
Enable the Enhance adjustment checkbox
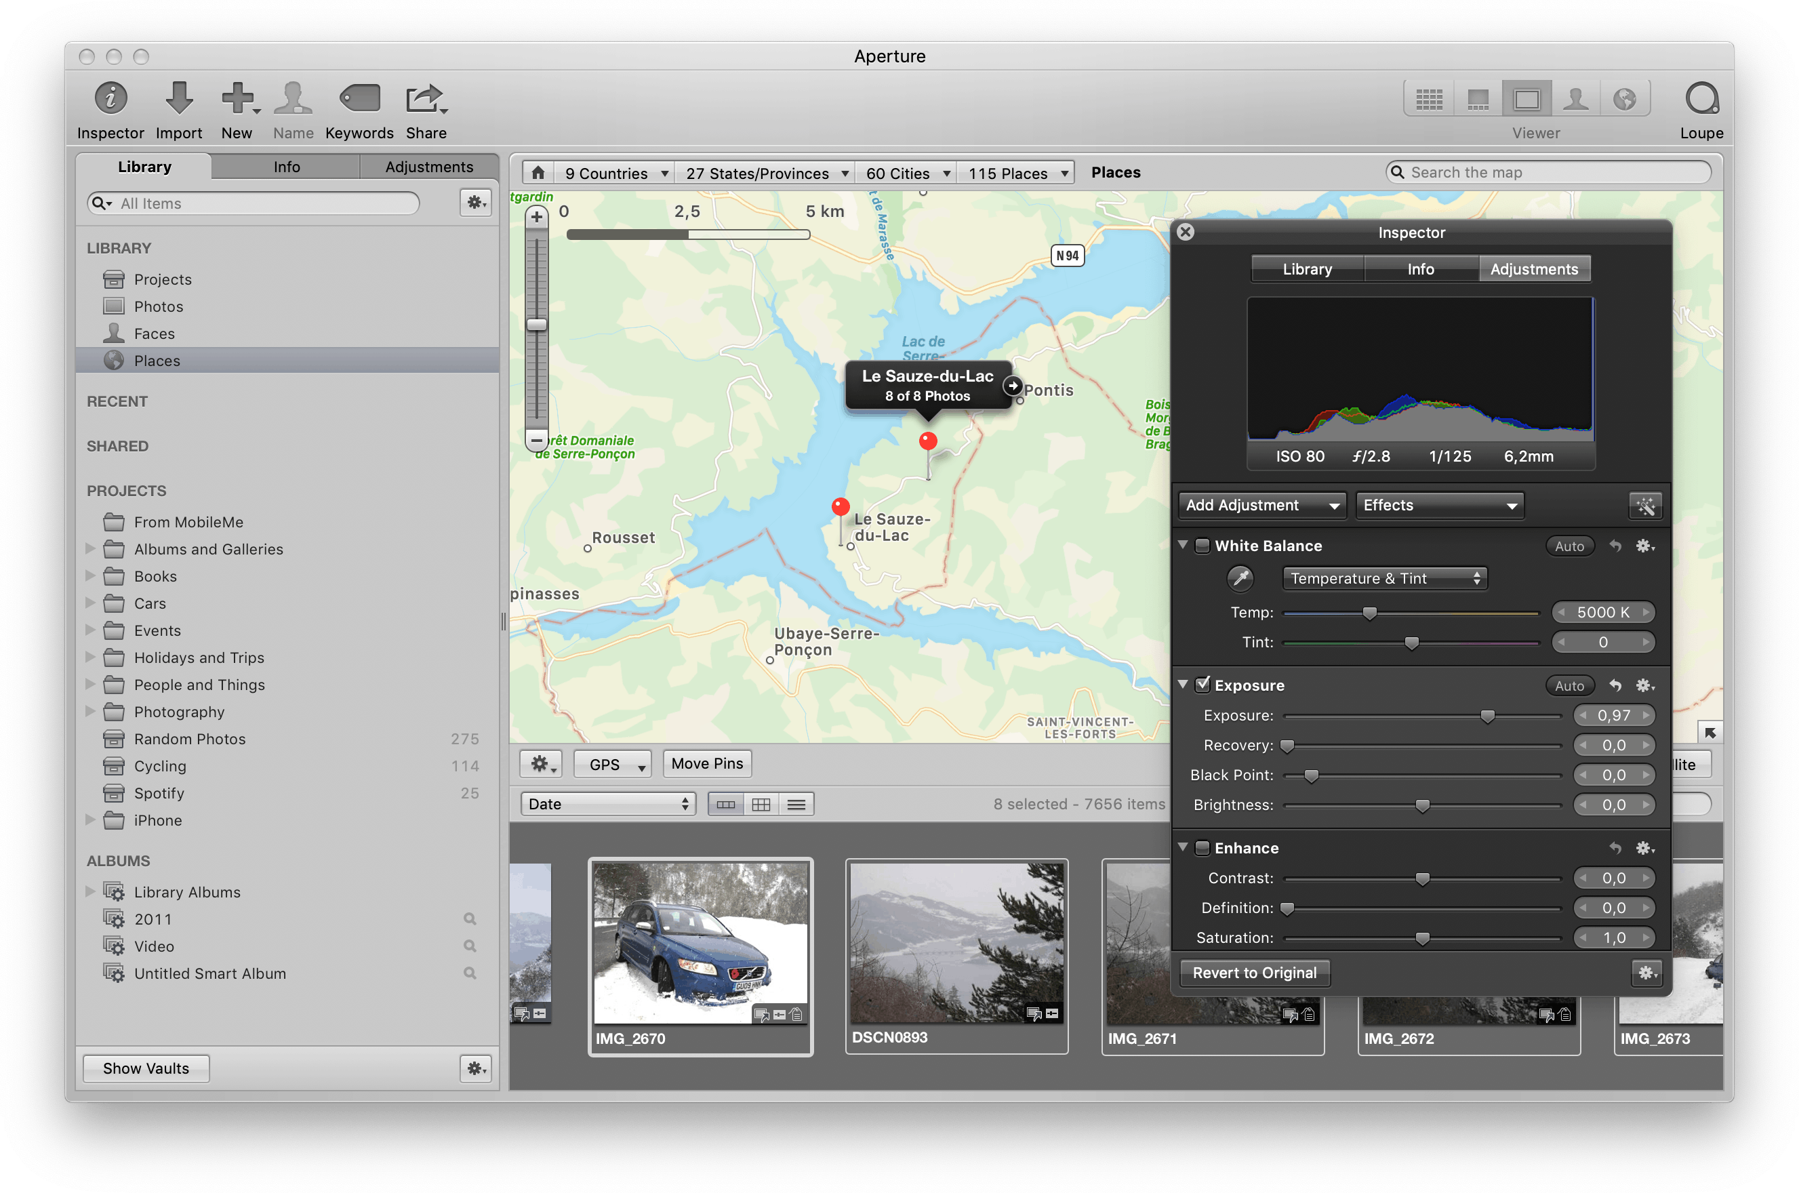tap(1202, 847)
